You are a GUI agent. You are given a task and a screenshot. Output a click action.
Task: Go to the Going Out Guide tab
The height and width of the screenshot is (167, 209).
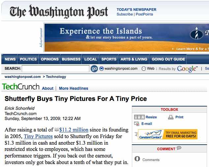[168, 59]
